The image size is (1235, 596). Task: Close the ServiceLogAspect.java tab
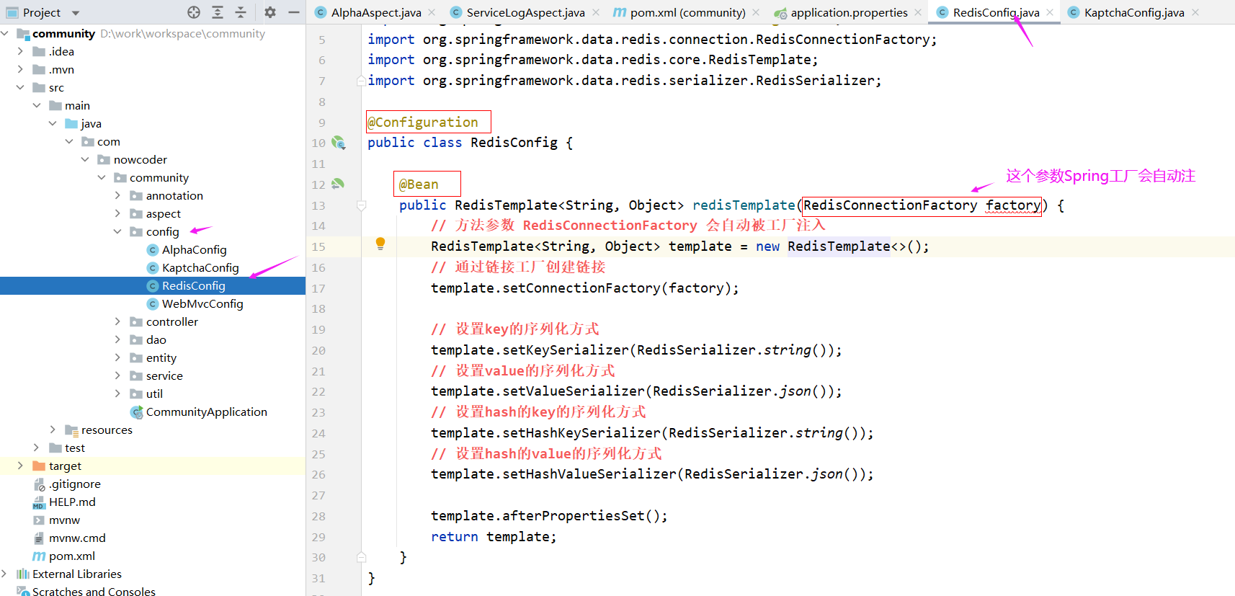[x=596, y=12]
